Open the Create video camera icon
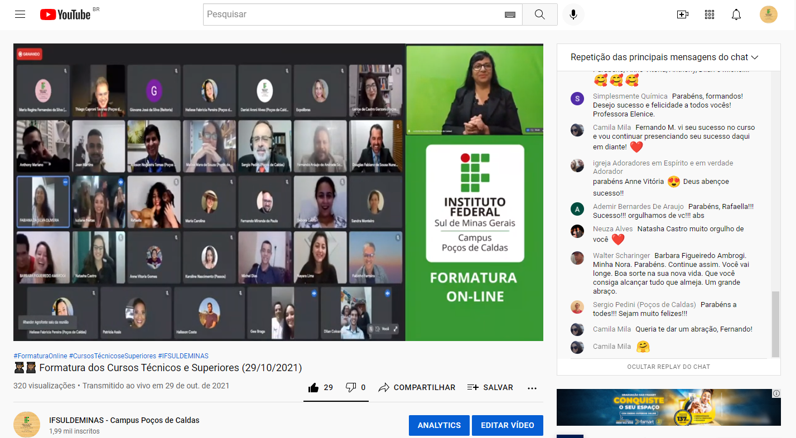The height and width of the screenshot is (438, 796). (682, 14)
